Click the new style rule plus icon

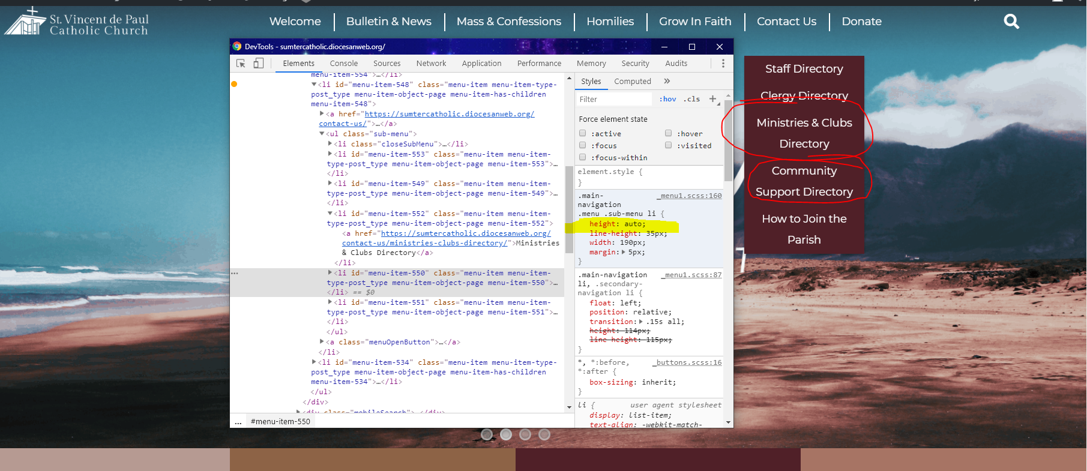(712, 99)
